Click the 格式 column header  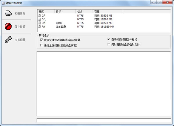(x=84, y=11)
